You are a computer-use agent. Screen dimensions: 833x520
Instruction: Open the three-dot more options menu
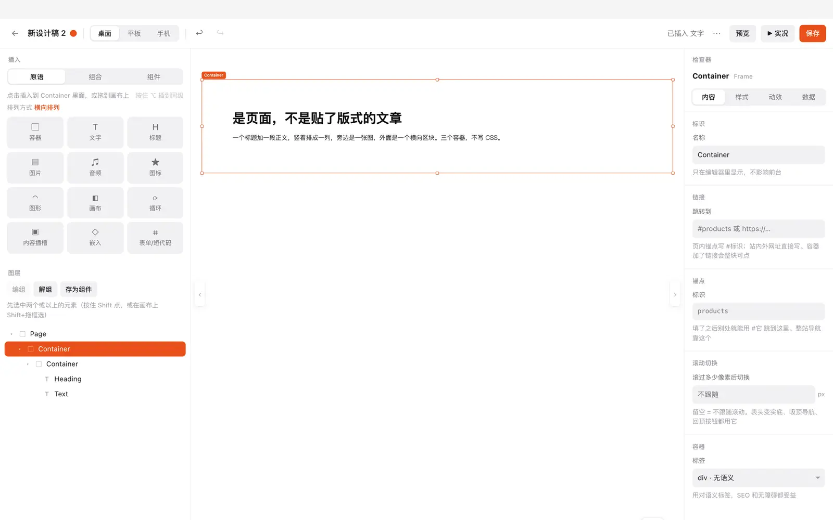(717, 33)
